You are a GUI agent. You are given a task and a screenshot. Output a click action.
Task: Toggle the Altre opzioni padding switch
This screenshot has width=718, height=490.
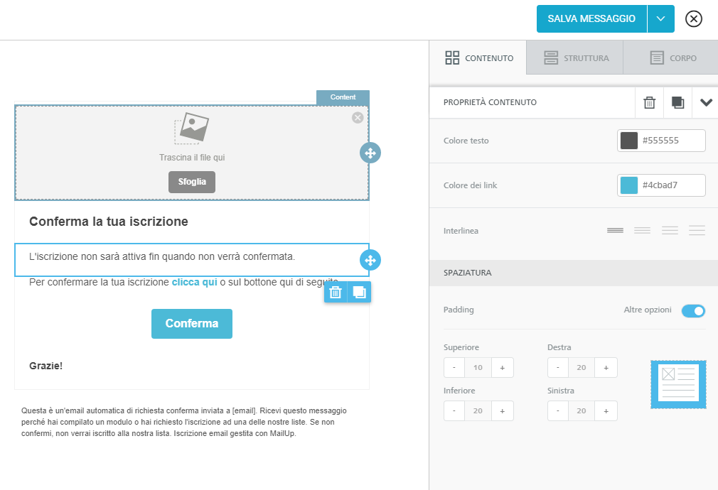pyautogui.click(x=693, y=310)
